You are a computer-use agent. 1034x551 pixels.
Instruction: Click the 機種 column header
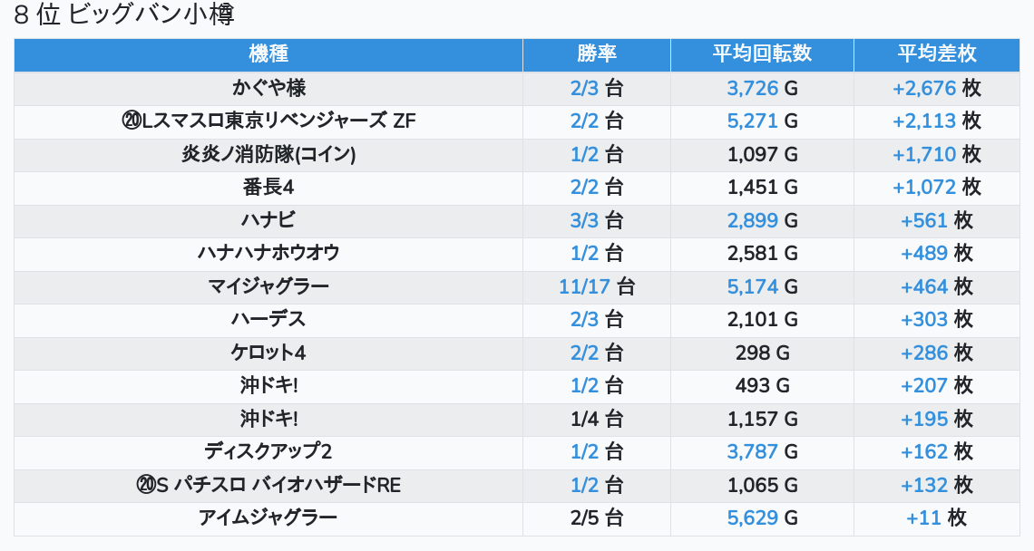pyautogui.click(x=268, y=53)
